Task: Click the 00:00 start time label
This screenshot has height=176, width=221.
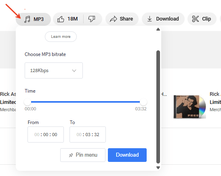Action: (30, 109)
